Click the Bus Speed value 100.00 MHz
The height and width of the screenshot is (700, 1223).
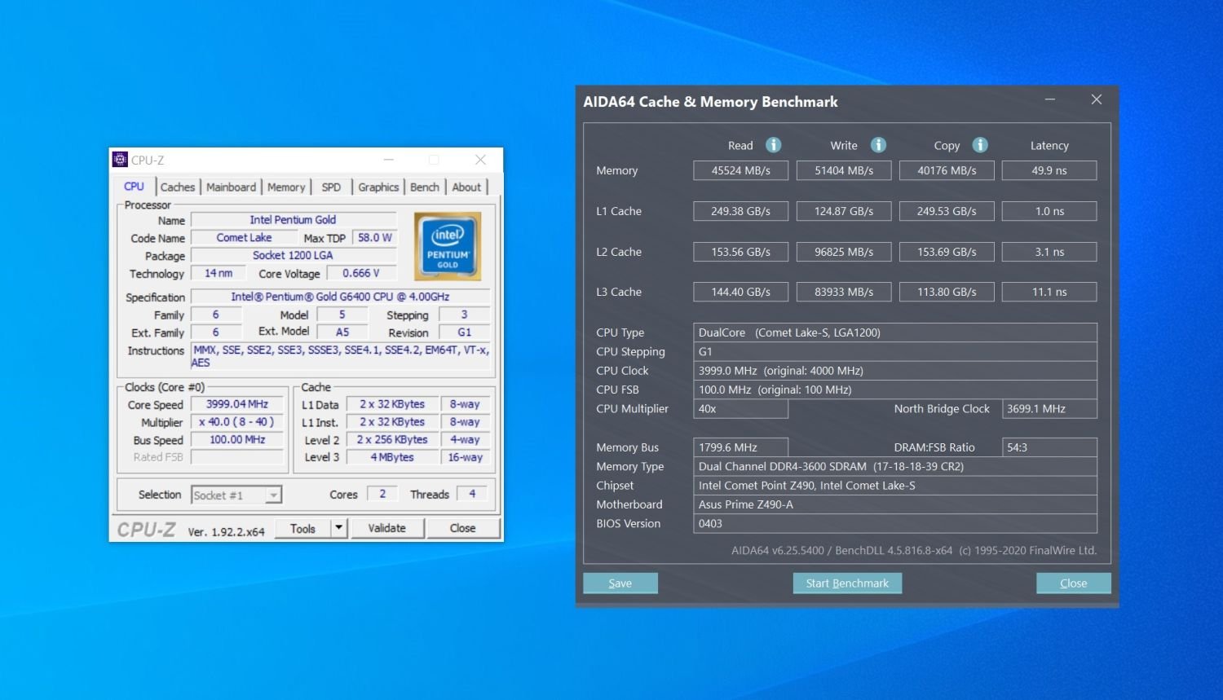tap(237, 440)
